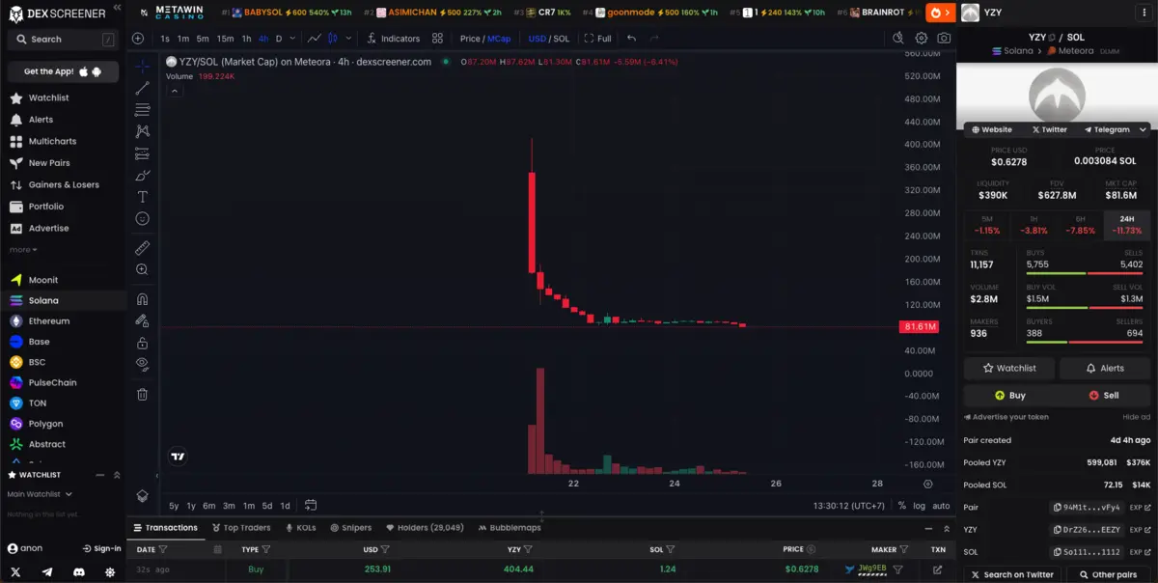Open the timeframe dropdown arrow

(x=293, y=39)
